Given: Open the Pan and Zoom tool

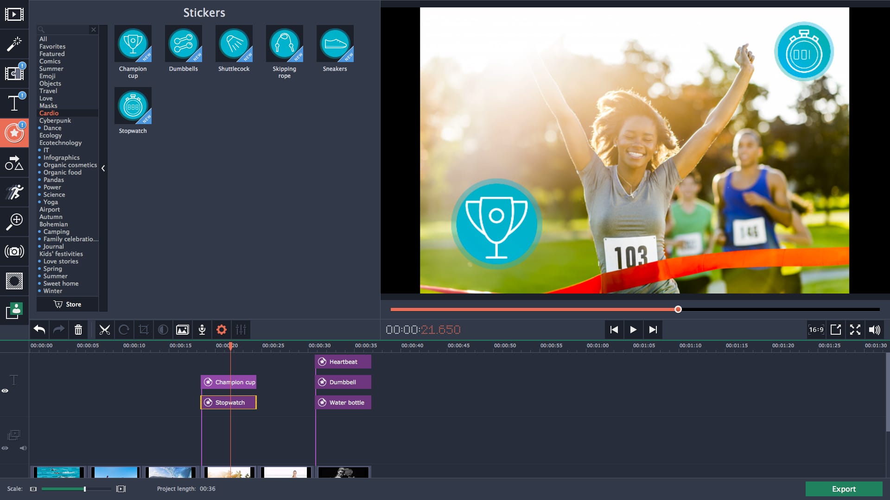Looking at the screenshot, I should pos(15,222).
